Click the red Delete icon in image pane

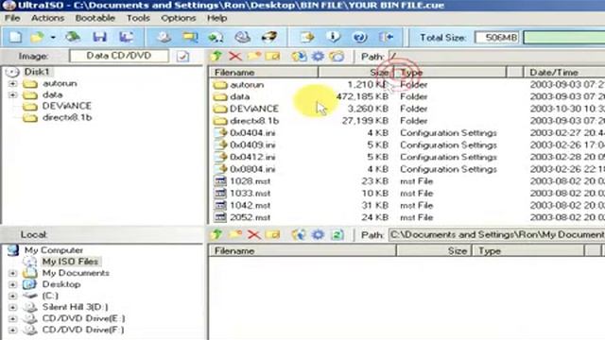point(235,57)
